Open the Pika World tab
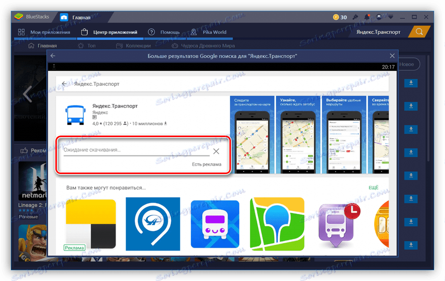Image resolution: width=445 pixels, height=281 pixels. coord(209,32)
